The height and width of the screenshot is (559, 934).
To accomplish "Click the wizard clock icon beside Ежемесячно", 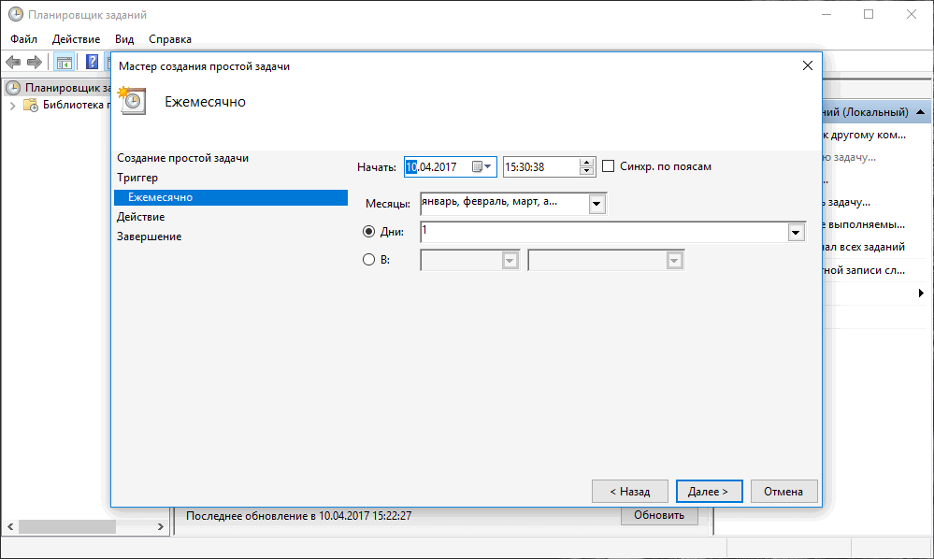I will [132, 101].
